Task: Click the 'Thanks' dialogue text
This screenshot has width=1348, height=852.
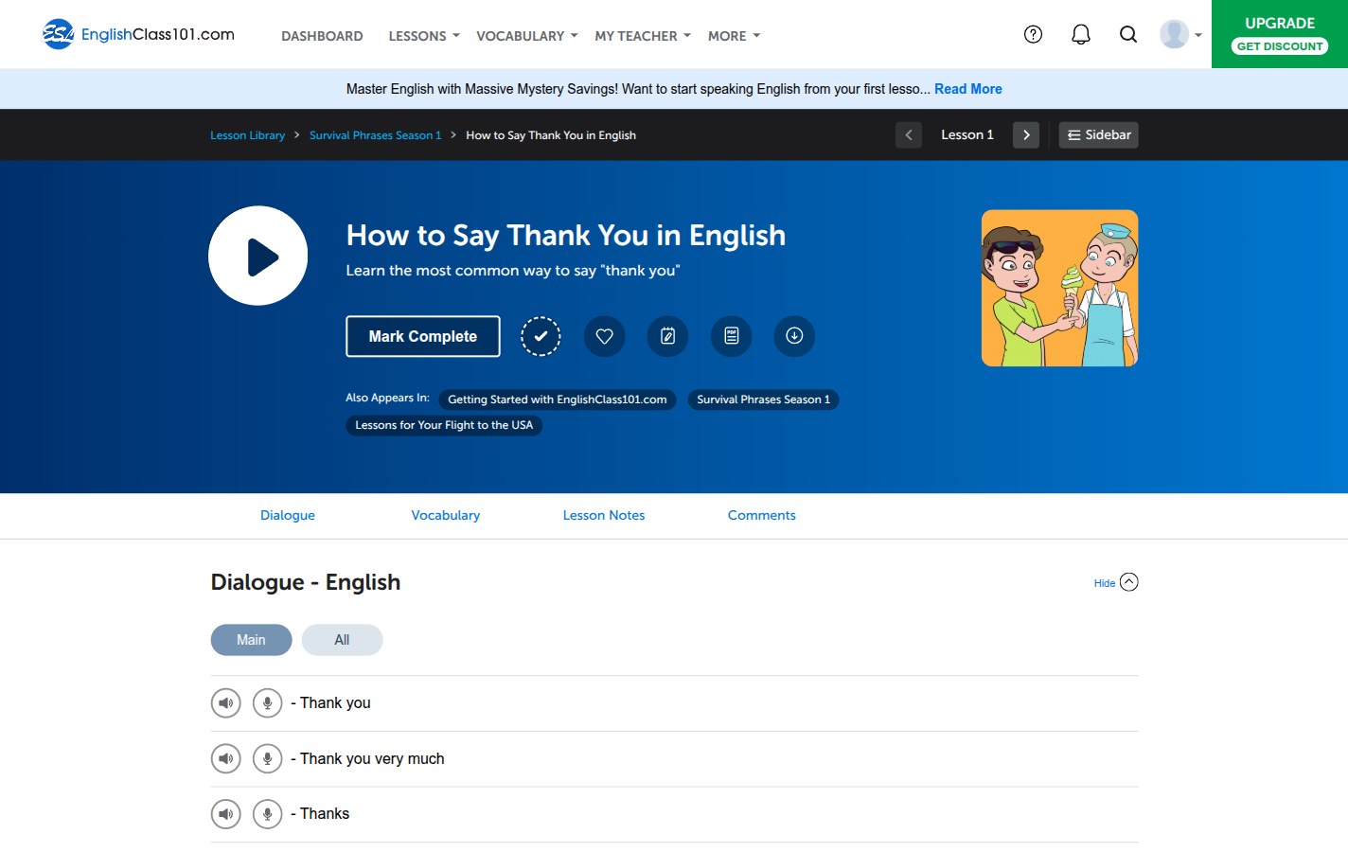Action: coord(325,814)
